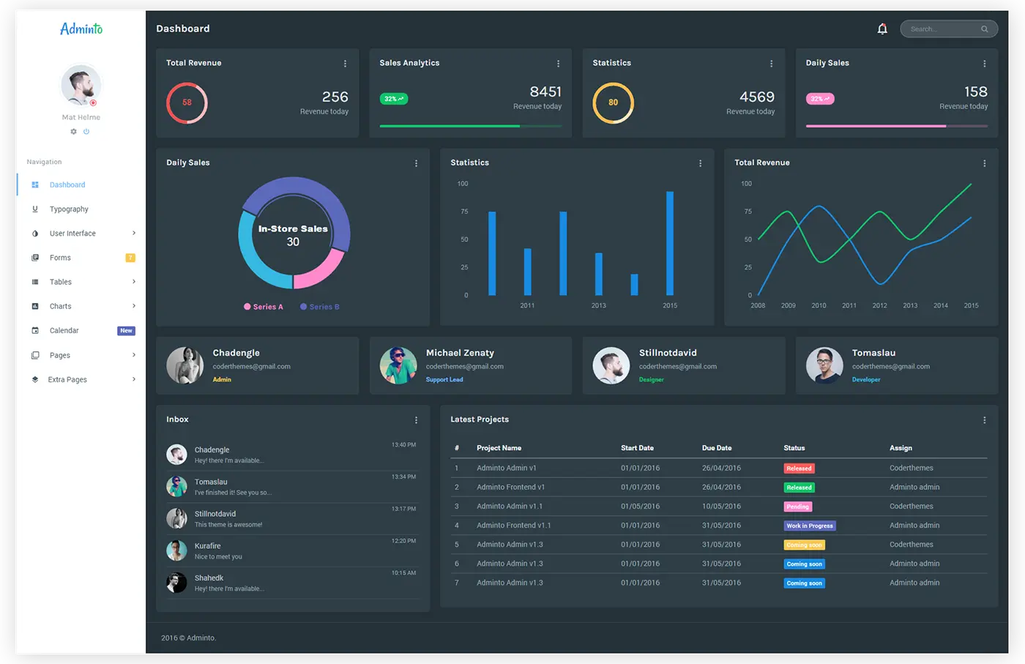Click the power logout icon under Mat Helme
Screen dimensions: 1025x664
pyautogui.click(x=86, y=132)
